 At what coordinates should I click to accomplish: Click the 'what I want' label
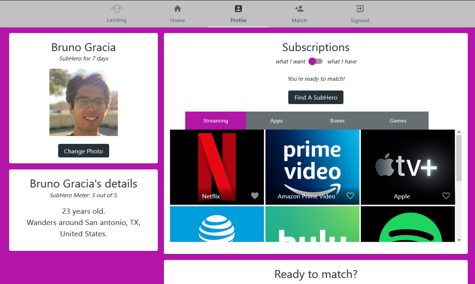(x=291, y=62)
